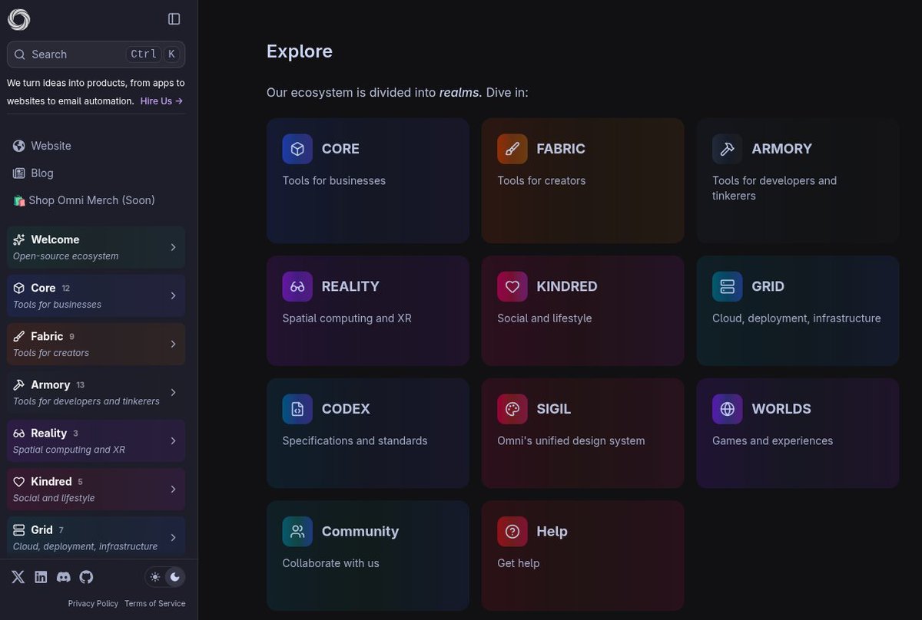922x620 pixels.
Task: Open the X (Twitter) social icon
Action: [18, 577]
